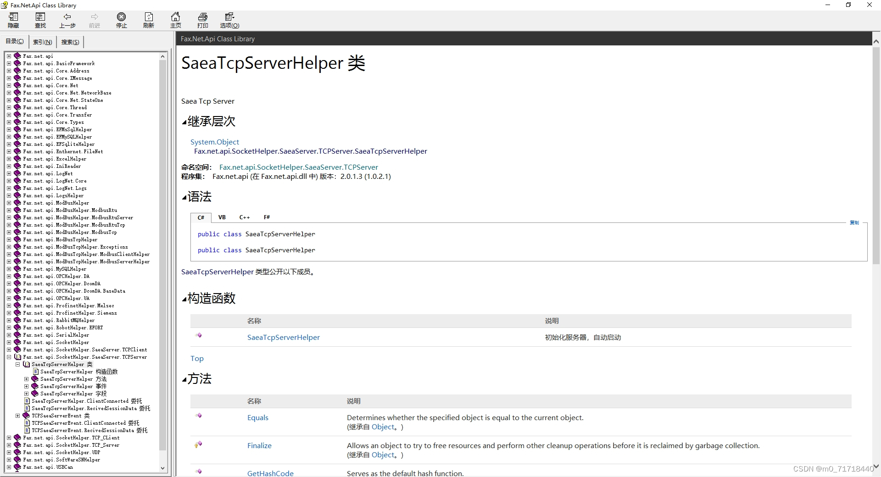Click the book icon beside Fax.net.api.MySQLHelper

(17, 269)
